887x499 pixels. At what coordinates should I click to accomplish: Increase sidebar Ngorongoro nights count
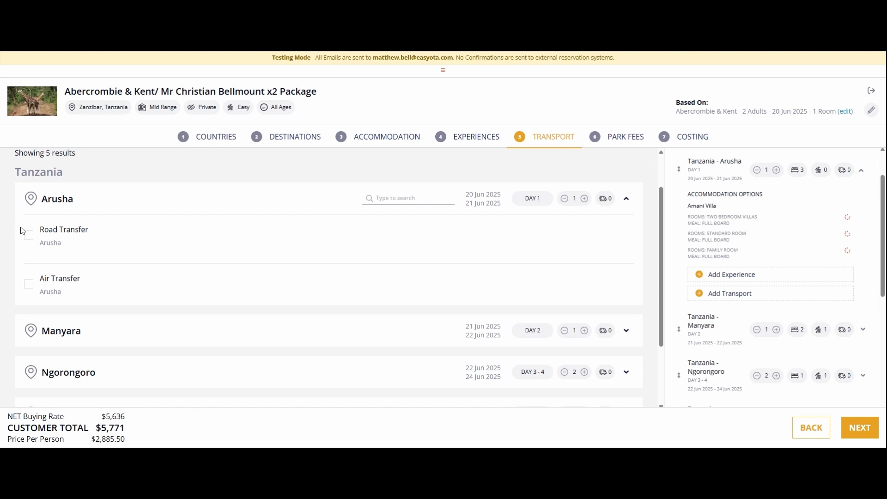click(x=777, y=376)
